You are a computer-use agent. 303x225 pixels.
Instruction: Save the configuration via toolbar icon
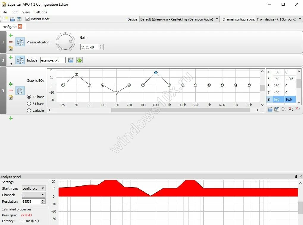[x=19, y=19]
